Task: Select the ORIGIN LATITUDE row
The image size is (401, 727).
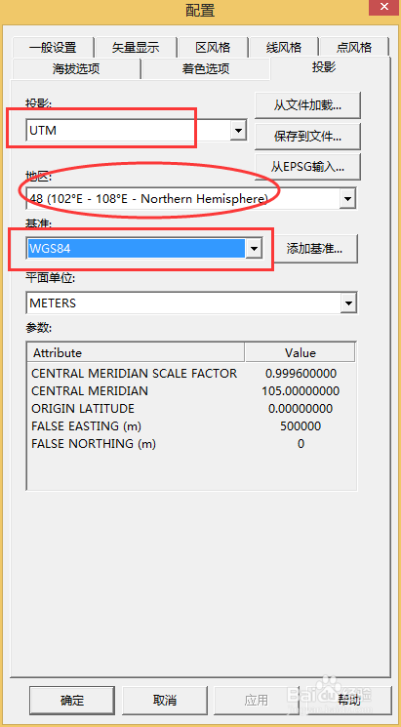Action: pyautogui.click(x=191, y=409)
